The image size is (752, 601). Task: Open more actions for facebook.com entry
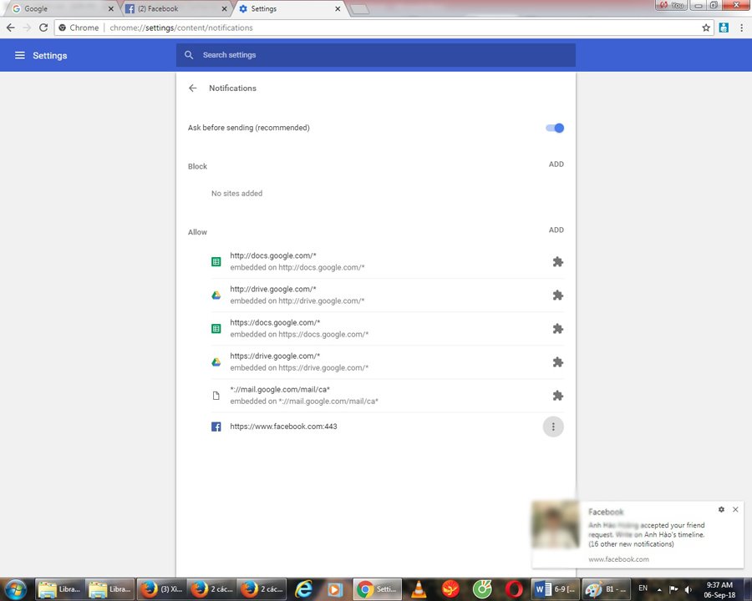[552, 427]
